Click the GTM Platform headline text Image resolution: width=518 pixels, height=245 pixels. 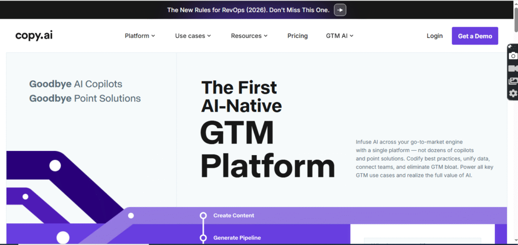pos(267,150)
